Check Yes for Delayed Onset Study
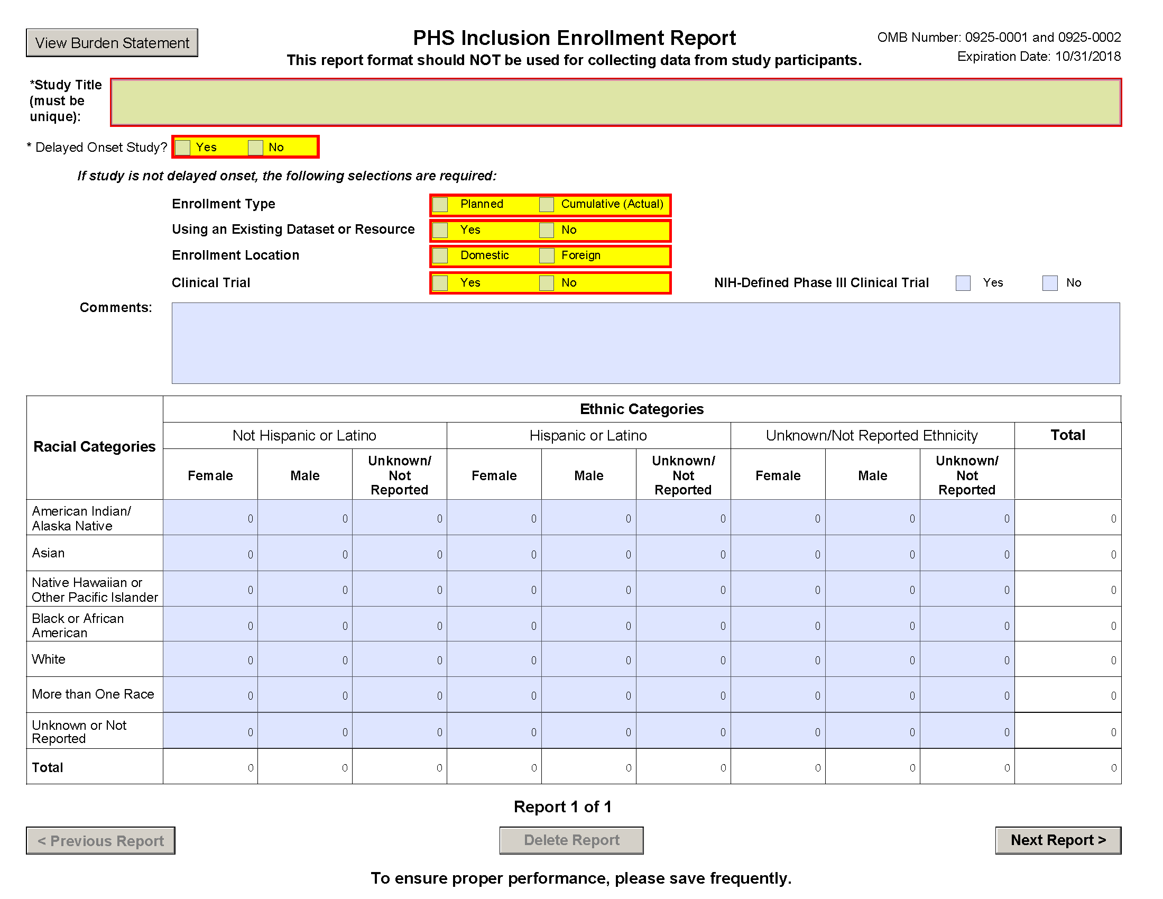The image size is (1163, 899). pyautogui.click(x=183, y=148)
